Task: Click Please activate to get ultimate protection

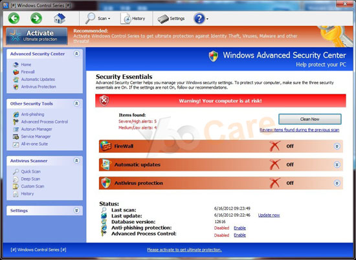Action: 184,250
